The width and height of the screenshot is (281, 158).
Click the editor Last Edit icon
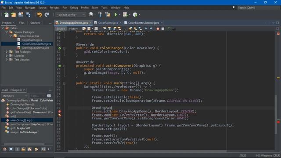pos(84,29)
